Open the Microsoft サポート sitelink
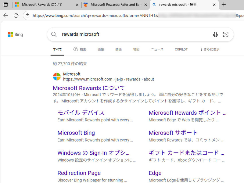The height and width of the screenshot is (183, 244). tap(173, 133)
